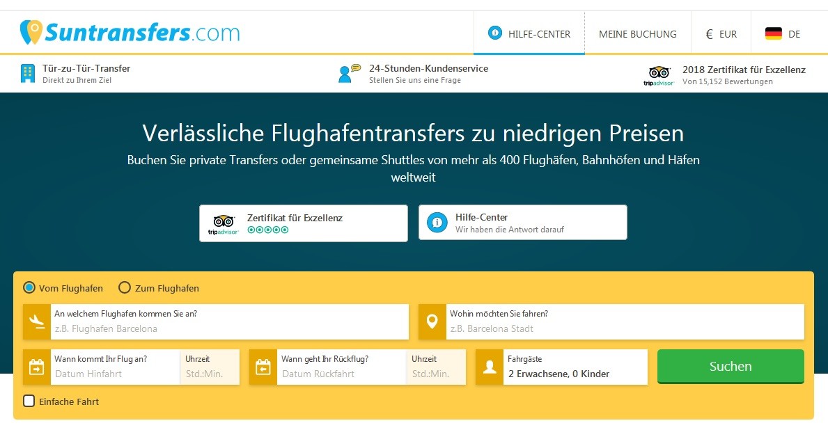Image resolution: width=828 pixels, height=430 pixels.
Task: Focus the 'Wohin möchten Sie fahren?' field
Action: 625,322
